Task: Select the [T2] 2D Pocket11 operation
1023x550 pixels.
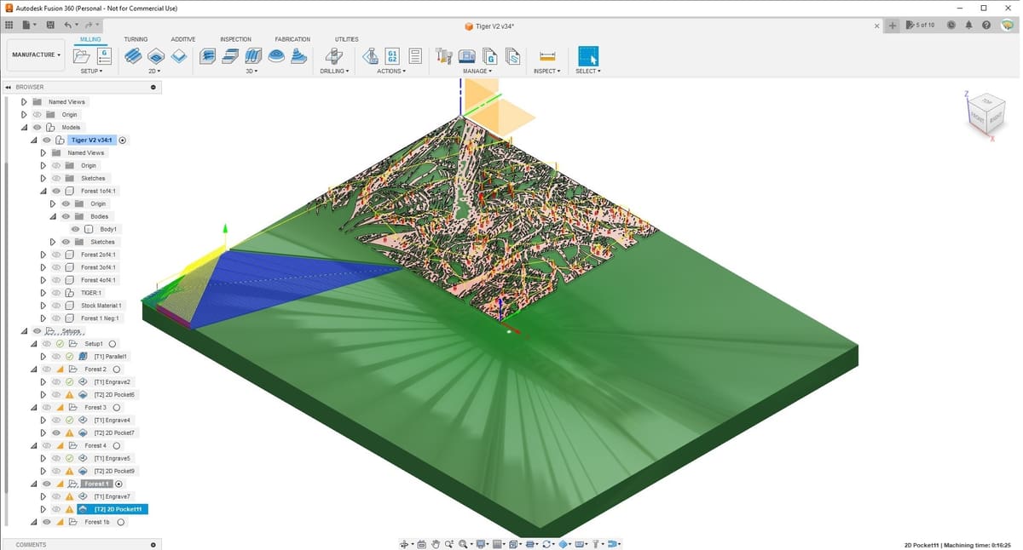Action: click(114, 509)
